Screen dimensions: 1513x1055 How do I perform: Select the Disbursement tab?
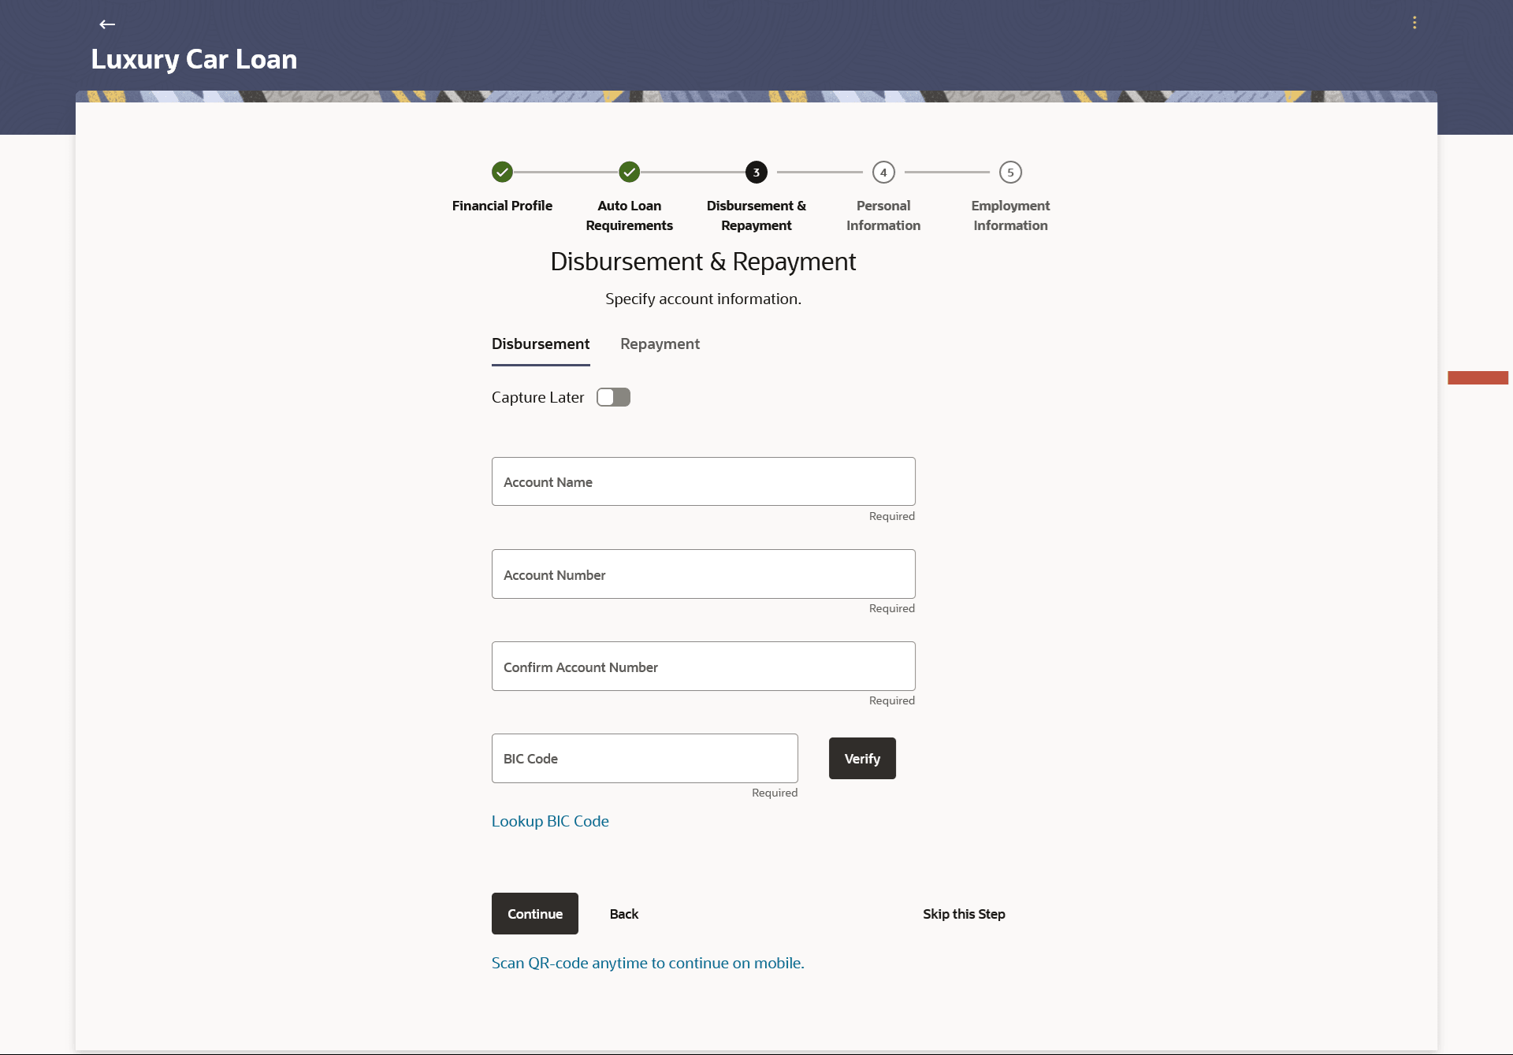click(x=541, y=344)
